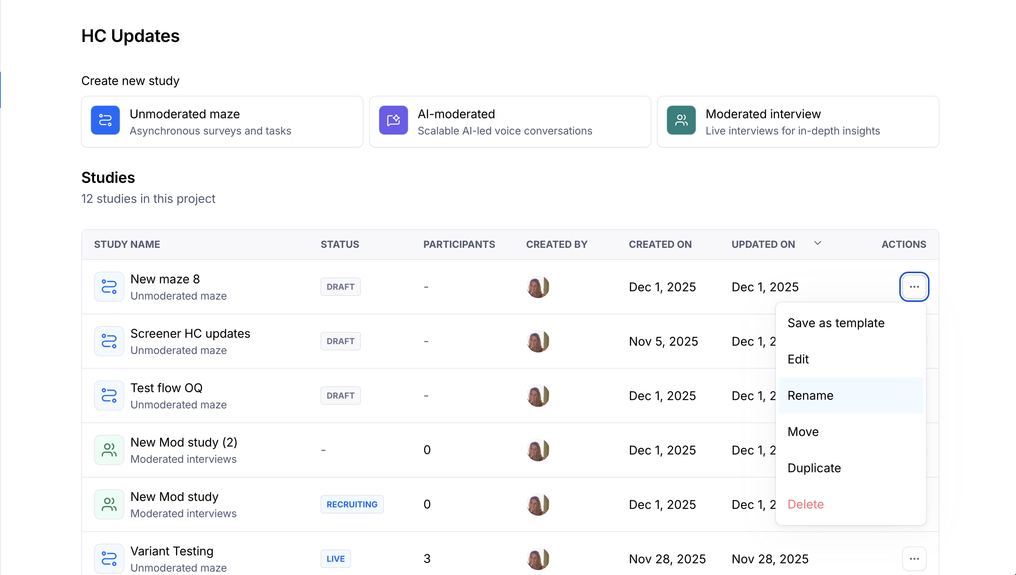The width and height of the screenshot is (1016, 575).
Task: Click the AI-moderated purple chat icon
Action: pos(393,121)
